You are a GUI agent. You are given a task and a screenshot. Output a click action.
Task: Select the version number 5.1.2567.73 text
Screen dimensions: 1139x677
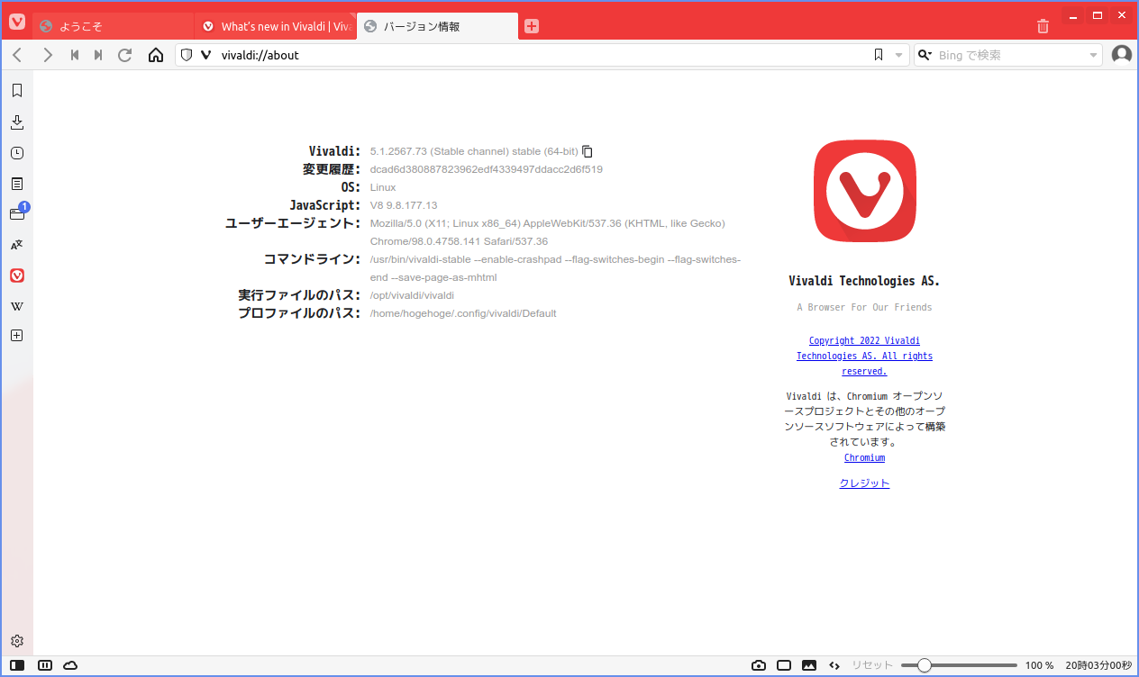(x=398, y=151)
